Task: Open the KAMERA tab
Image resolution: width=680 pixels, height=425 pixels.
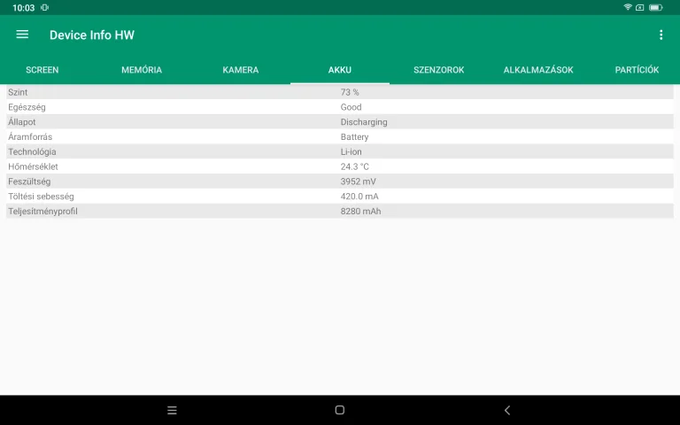Action: [241, 70]
